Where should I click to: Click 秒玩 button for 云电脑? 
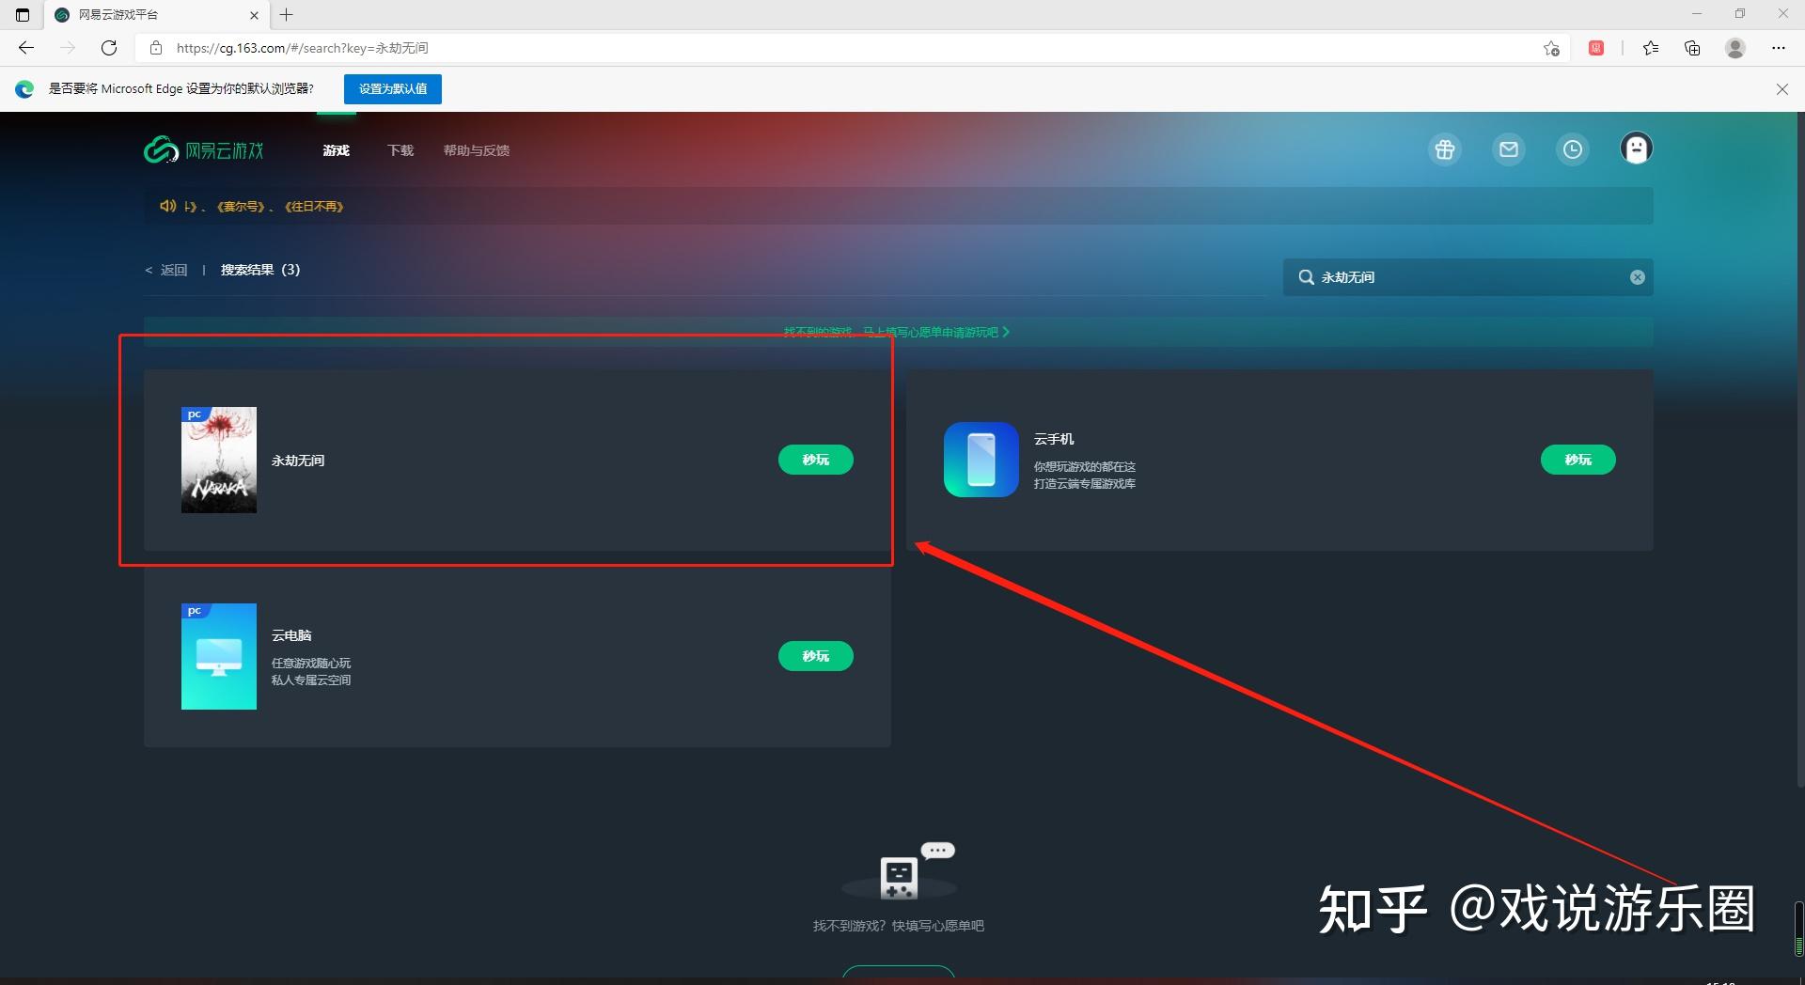(816, 656)
